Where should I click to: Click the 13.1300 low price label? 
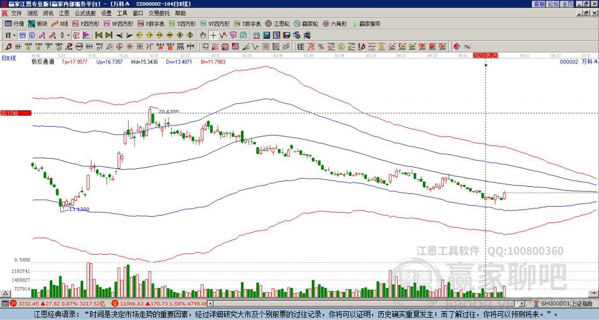pyautogui.click(x=79, y=209)
